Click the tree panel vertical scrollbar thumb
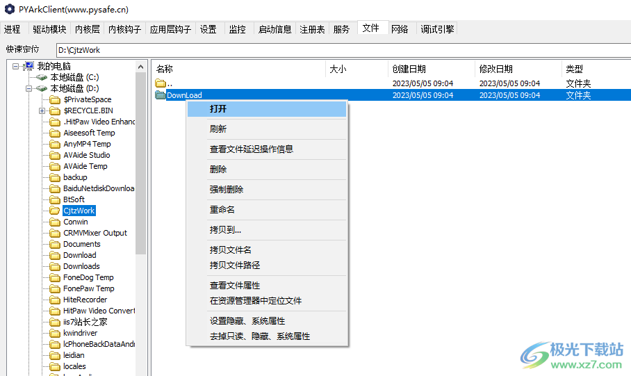631x376 pixels. point(140,163)
